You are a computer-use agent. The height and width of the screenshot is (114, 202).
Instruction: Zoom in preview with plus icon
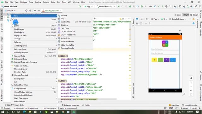click(x=191, y=83)
